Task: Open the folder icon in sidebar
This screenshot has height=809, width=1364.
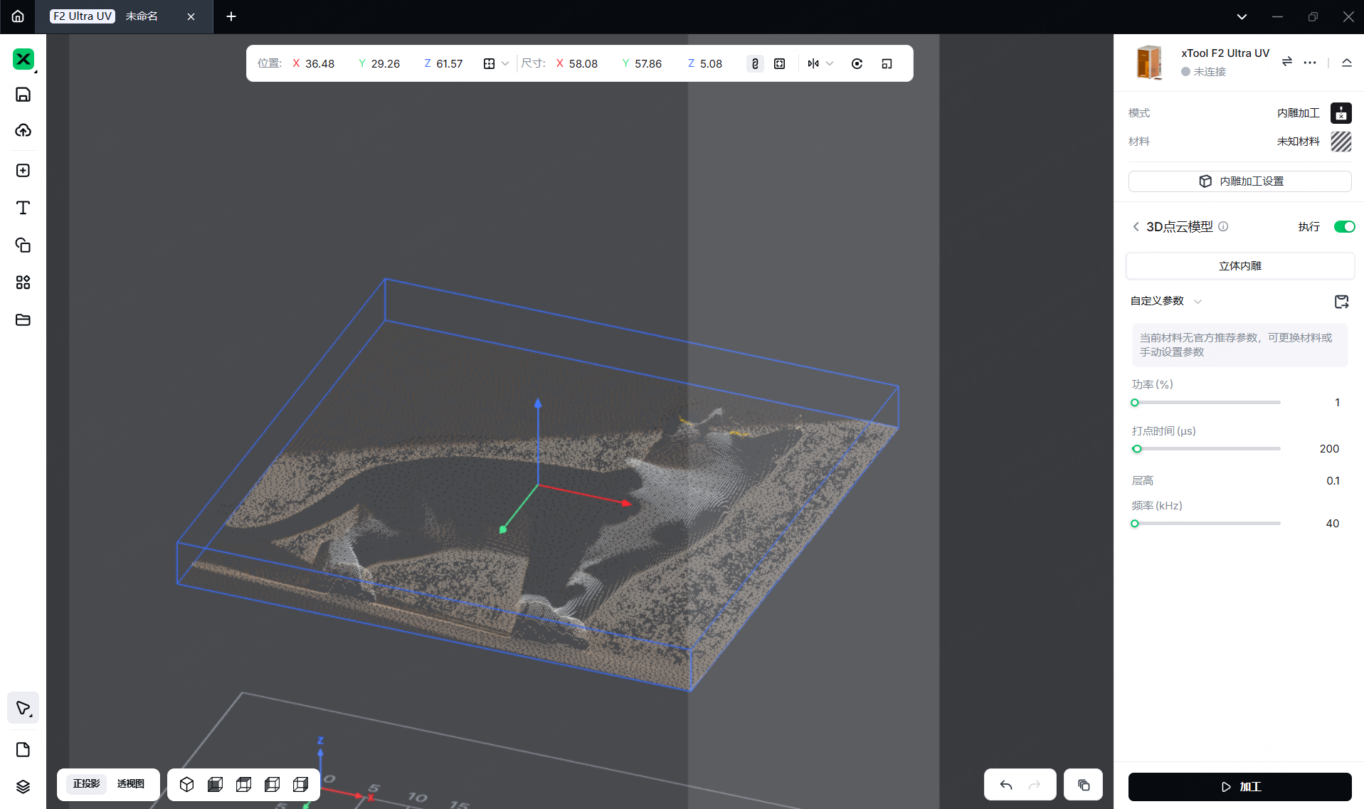Action: [x=23, y=320]
